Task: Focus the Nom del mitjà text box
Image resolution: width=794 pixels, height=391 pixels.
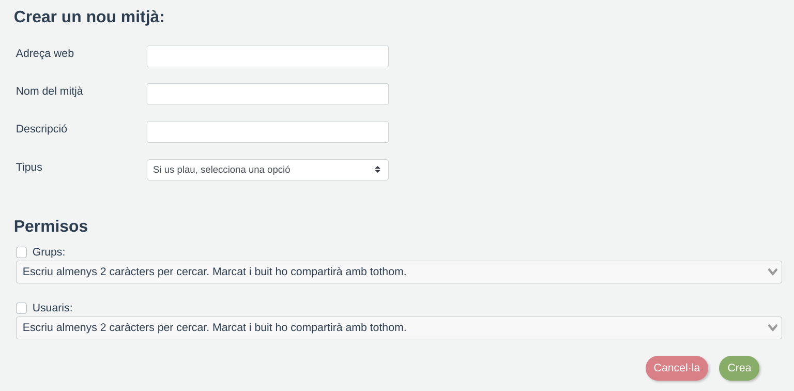Action: pyautogui.click(x=267, y=94)
